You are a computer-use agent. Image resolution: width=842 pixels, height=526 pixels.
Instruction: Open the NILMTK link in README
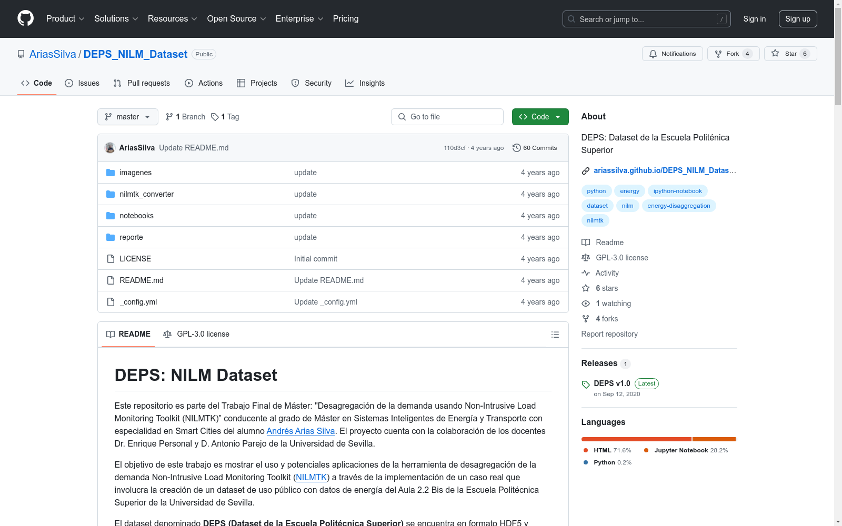click(311, 478)
